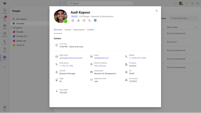Switch to the LinkedIn tab
This screenshot has height=113, width=201.
90,30
